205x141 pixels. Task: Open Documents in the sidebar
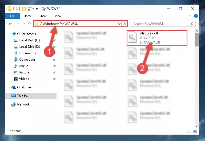(x=27, y=53)
